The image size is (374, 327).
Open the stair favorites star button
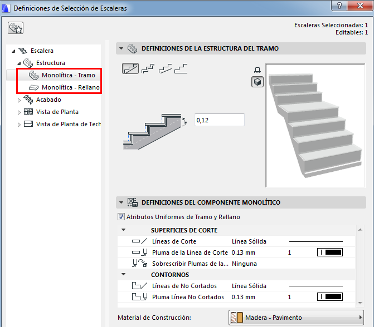16,28
